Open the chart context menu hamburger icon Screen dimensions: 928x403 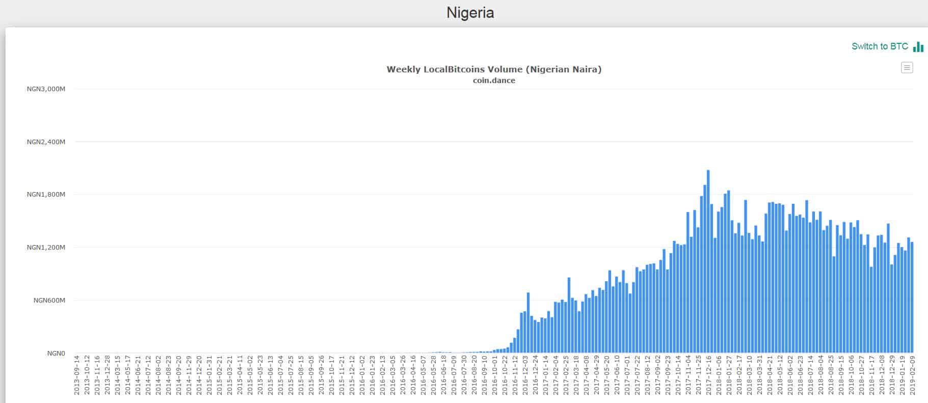907,67
